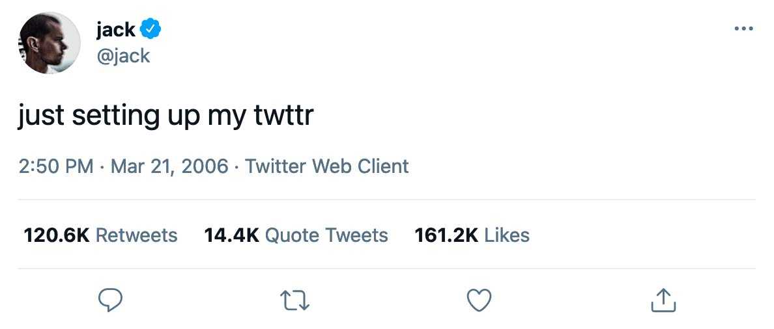
Task: Open the three-dot more options menu
Action: tap(743, 29)
